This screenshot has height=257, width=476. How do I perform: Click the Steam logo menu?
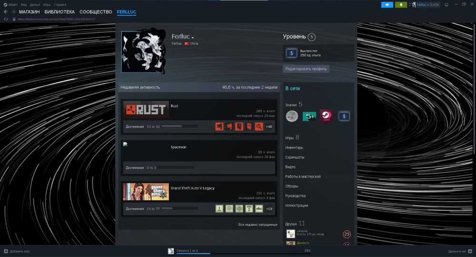(5, 5)
